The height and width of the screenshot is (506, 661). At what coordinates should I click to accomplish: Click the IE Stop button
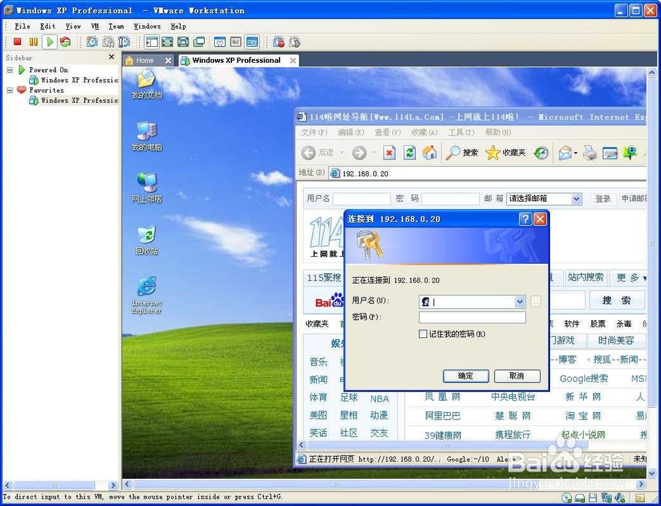tap(389, 153)
